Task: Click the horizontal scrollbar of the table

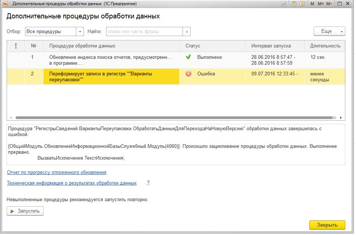Action: tap(174, 118)
